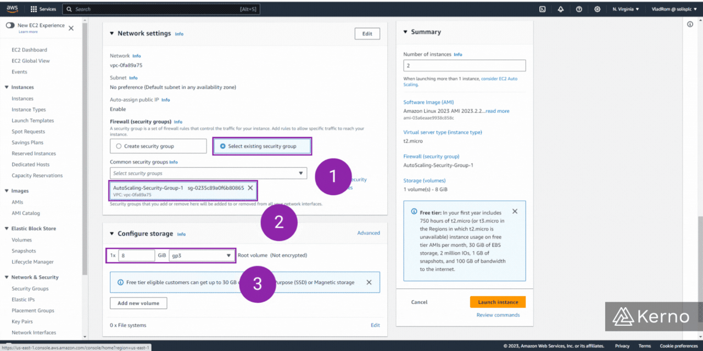Click Add new volume button

click(x=138, y=303)
